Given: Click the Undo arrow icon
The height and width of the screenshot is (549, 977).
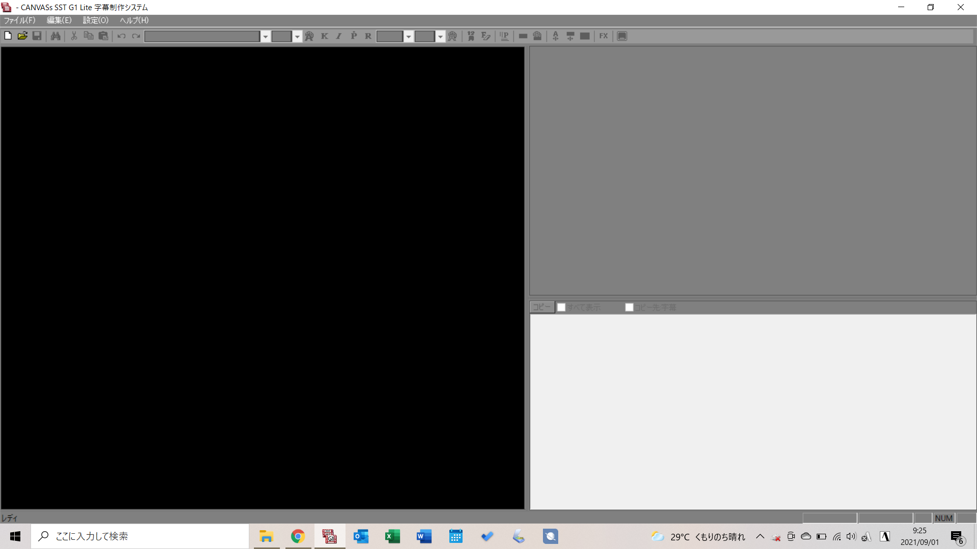Looking at the screenshot, I should point(122,36).
